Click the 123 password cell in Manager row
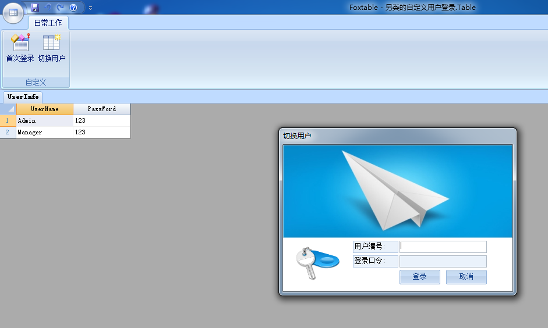Image resolution: width=548 pixels, height=328 pixels. tap(102, 132)
